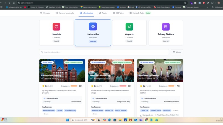Image resolution: width=223 pixels, height=125 pixels.
Task: Click Columbia's 85% occupancy bar
Action: coord(74,86)
